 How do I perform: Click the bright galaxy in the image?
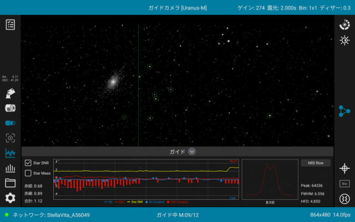pyautogui.click(x=113, y=82)
